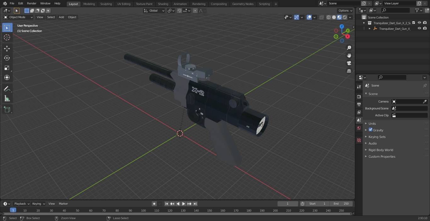
Task: Click the viewport pan hand icon
Action: coord(349,55)
